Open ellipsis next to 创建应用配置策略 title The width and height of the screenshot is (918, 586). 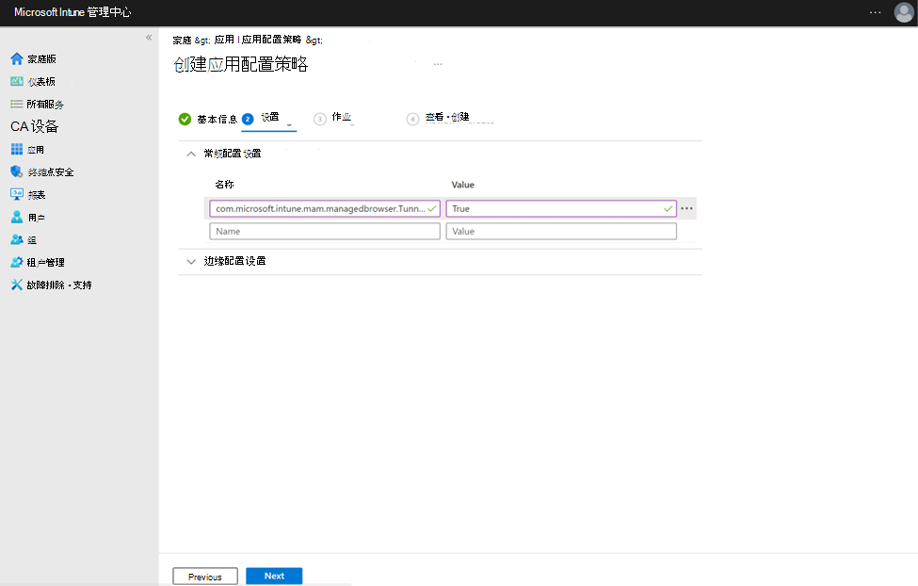[438, 64]
